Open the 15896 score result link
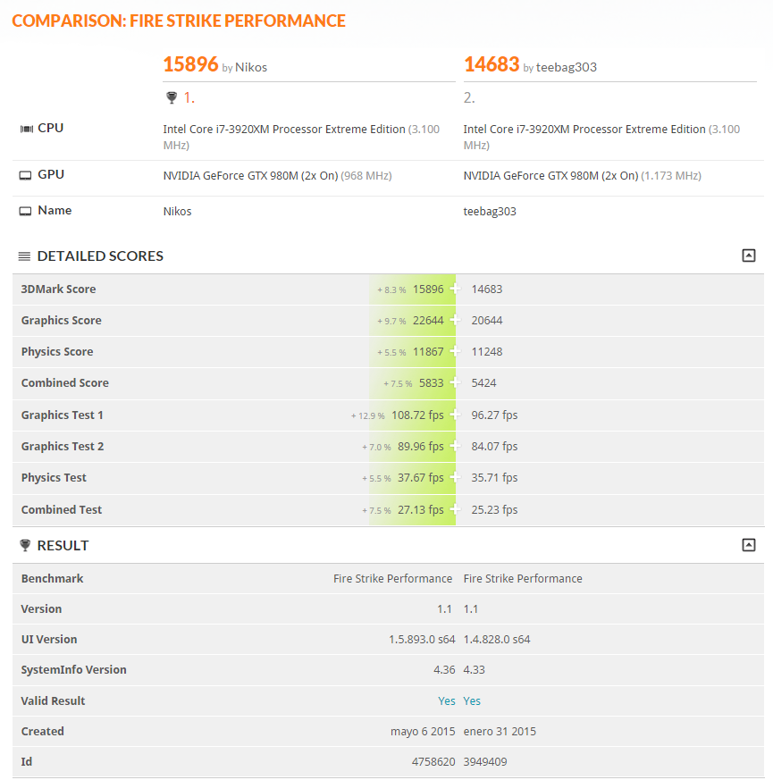 (x=190, y=64)
